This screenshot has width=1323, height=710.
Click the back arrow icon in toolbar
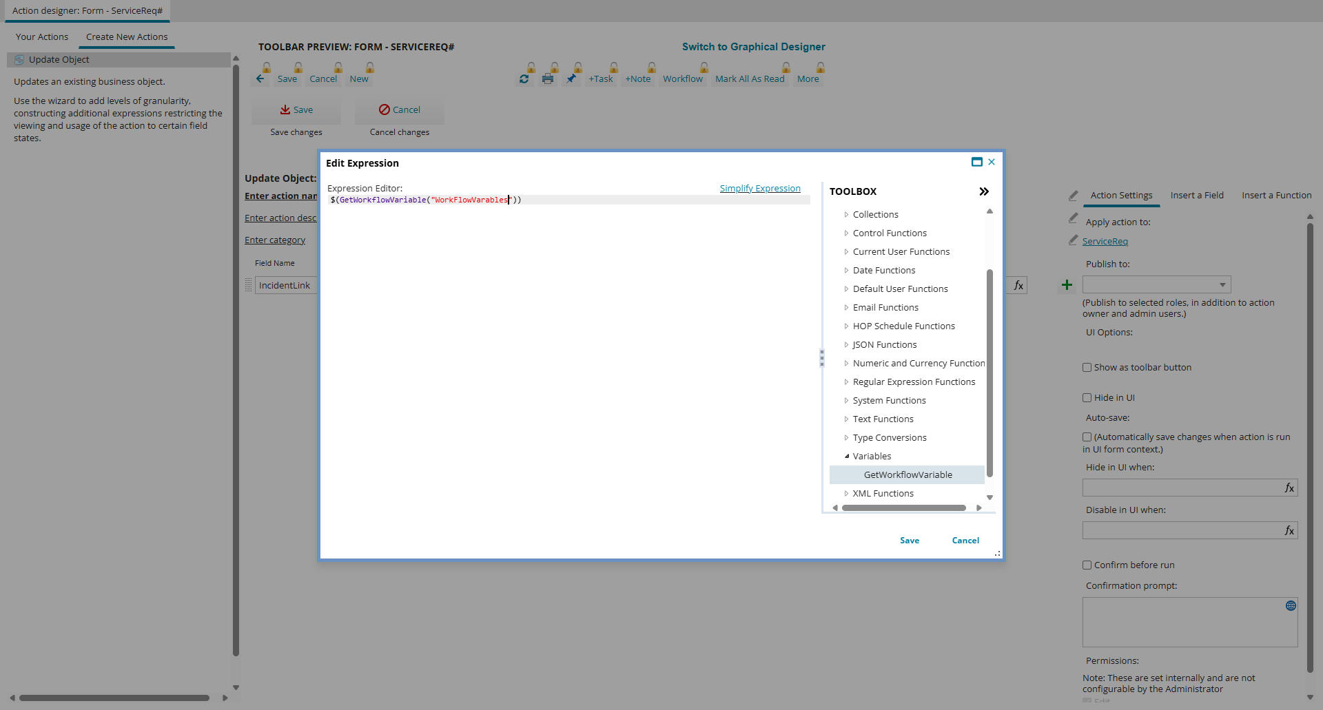tap(260, 79)
